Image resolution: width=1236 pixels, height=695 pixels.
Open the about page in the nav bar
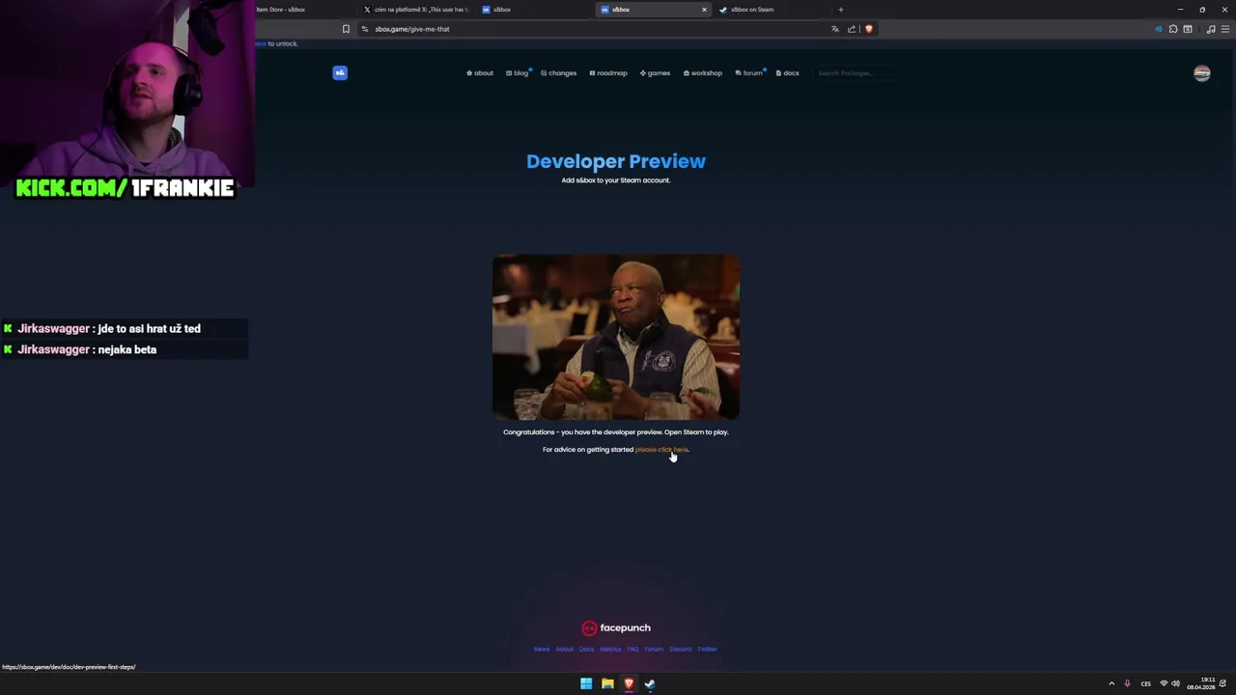pyautogui.click(x=480, y=73)
